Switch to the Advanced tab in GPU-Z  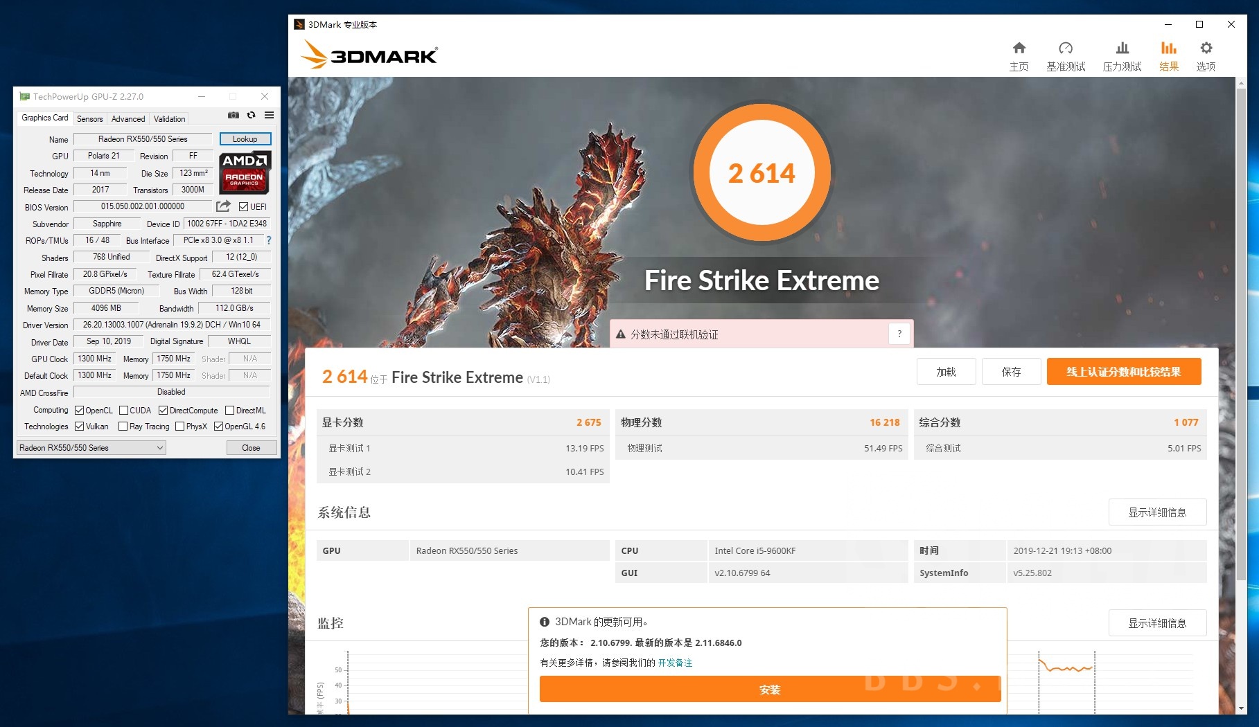click(x=127, y=118)
